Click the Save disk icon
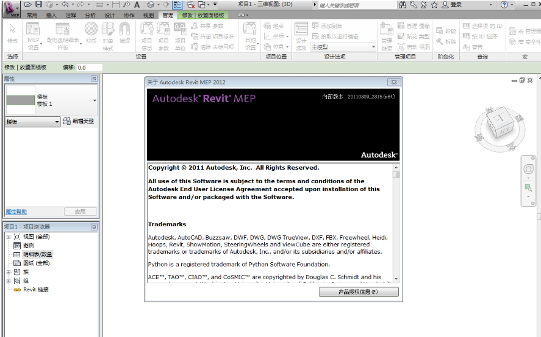The width and height of the screenshot is (541, 337). point(38,4)
